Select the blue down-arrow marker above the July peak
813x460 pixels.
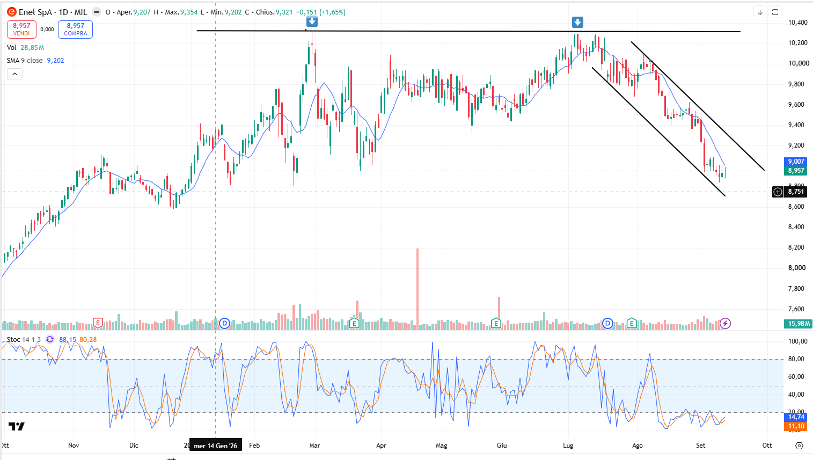tap(577, 22)
